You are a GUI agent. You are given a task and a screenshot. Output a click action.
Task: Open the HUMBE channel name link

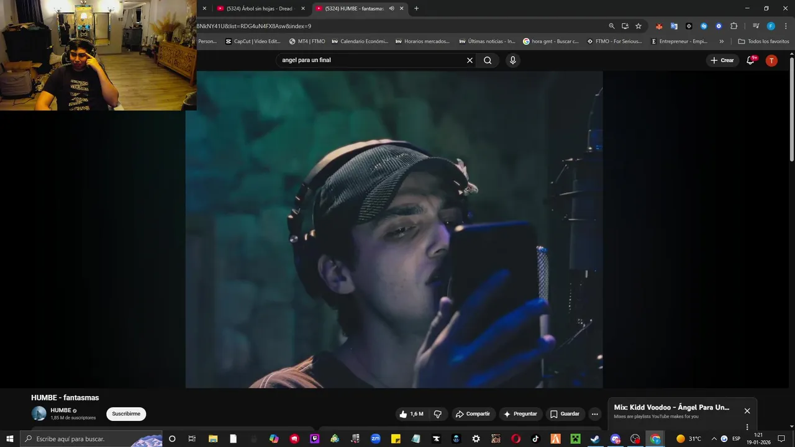coord(61,410)
